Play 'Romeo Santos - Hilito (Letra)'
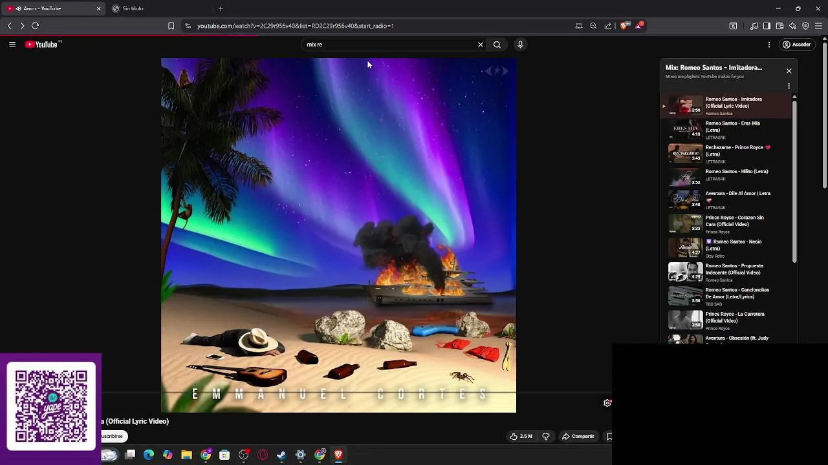 (726, 178)
